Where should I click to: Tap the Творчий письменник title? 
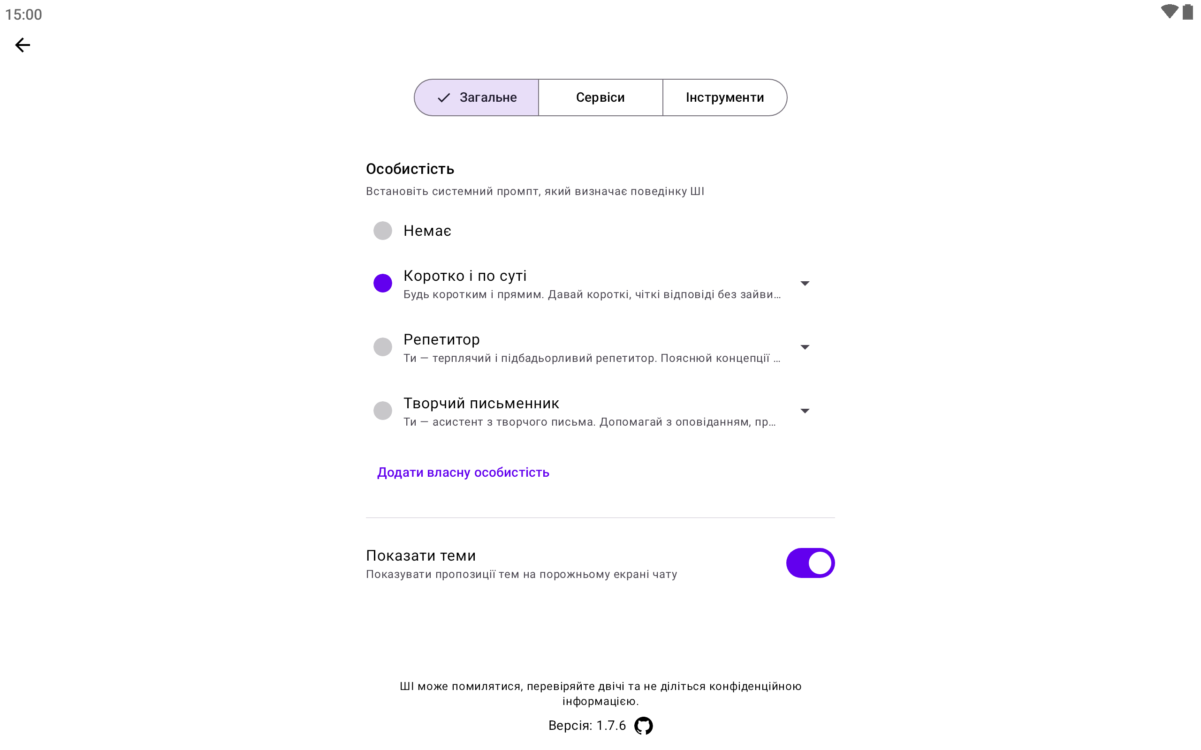point(481,403)
